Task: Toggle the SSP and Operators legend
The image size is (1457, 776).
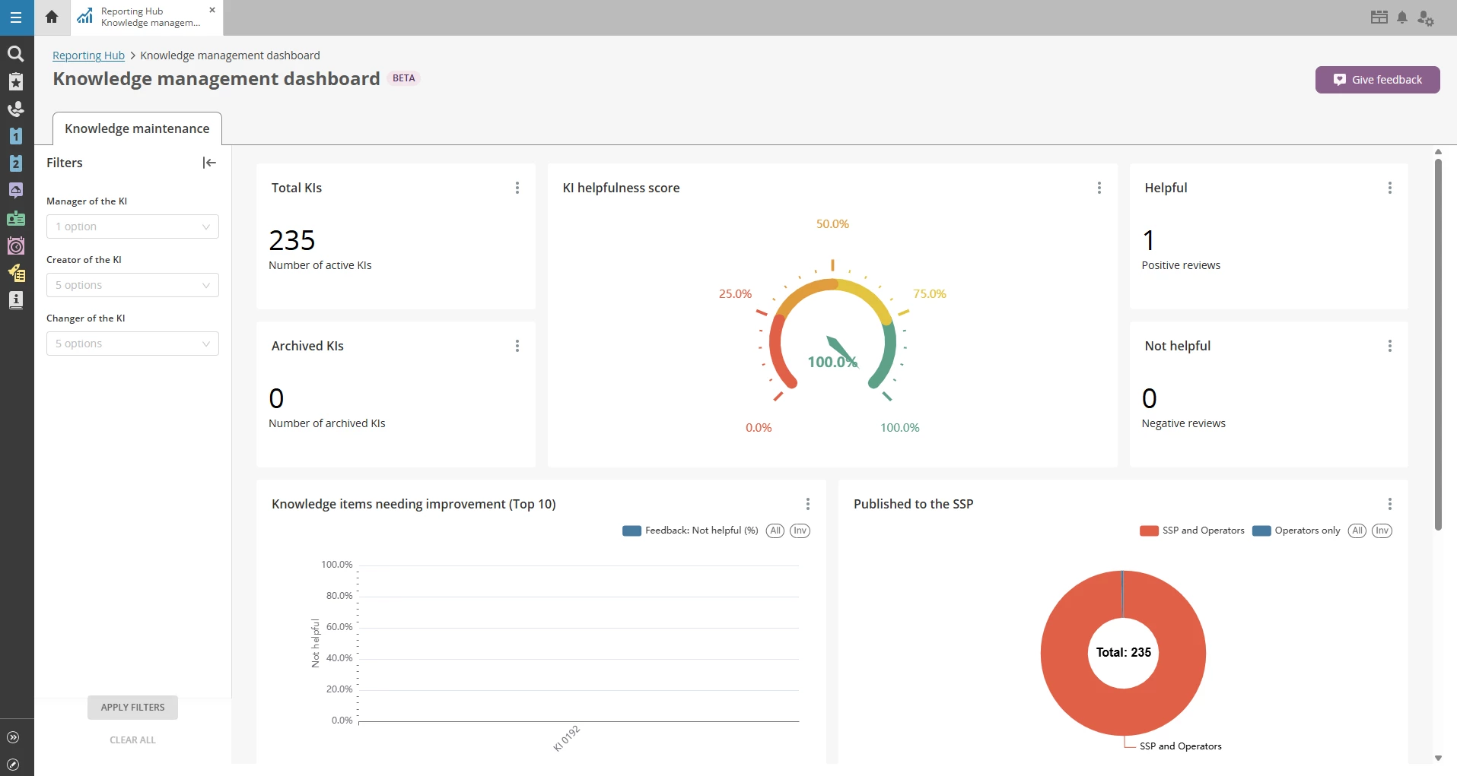Action: [x=1191, y=531]
